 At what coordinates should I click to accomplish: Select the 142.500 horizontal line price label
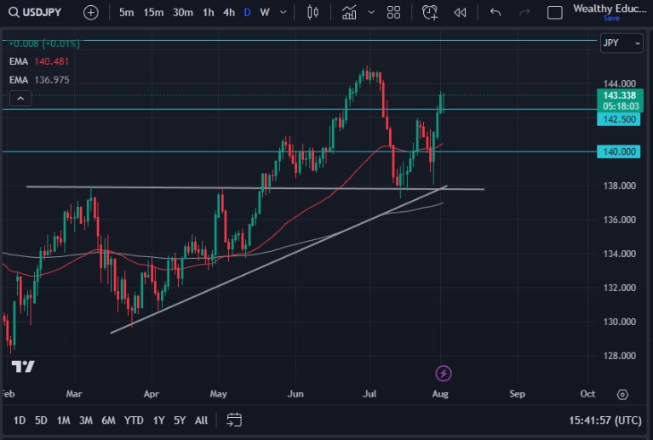(618, 119)
